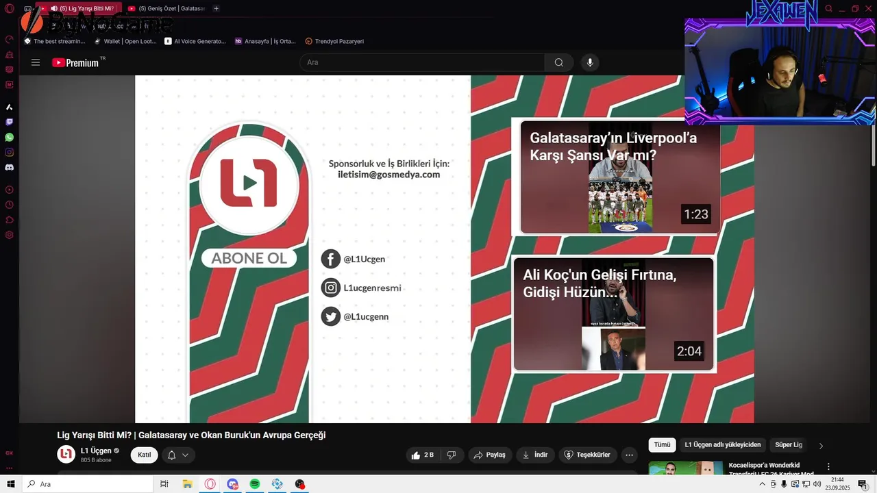Show hidden tray icons chevron
Viewport: 877px width, 493px height.
tap(763, 484)
